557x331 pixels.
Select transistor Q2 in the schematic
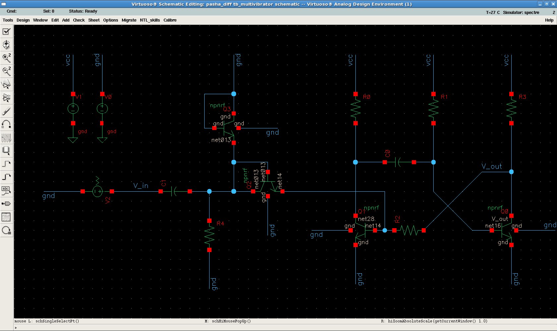coord(268,186)
